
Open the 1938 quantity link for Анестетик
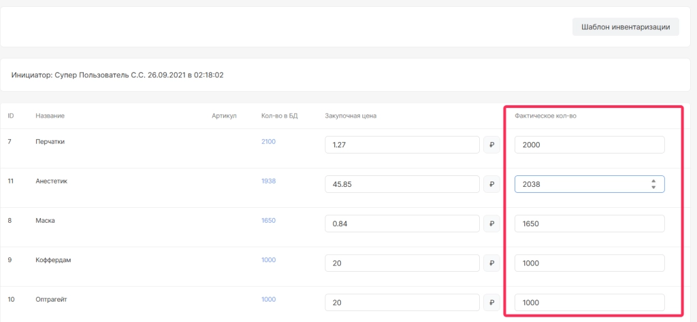coord(268,181)
